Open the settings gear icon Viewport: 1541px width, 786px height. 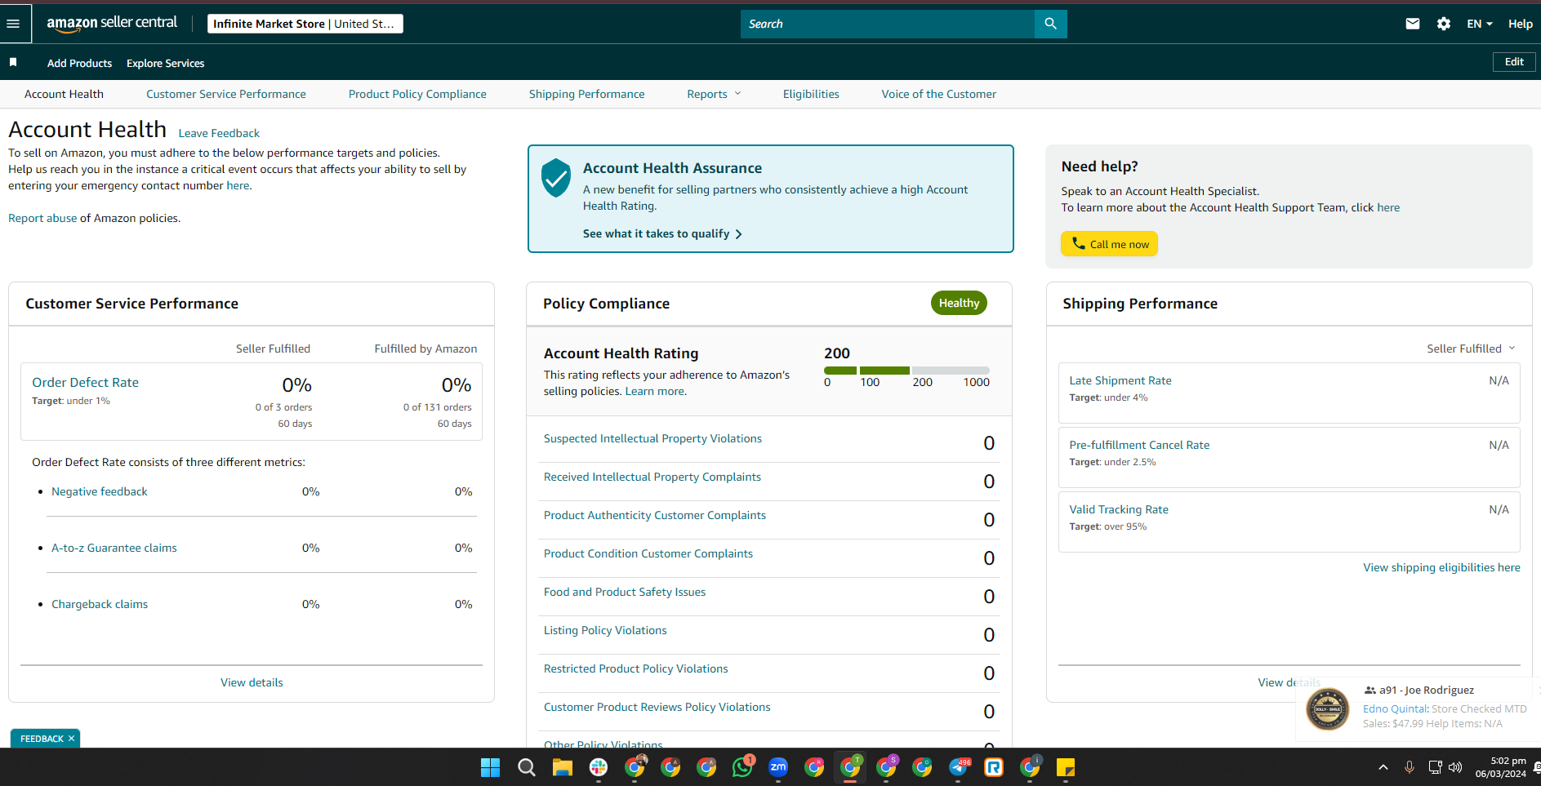pos(1443,24)
